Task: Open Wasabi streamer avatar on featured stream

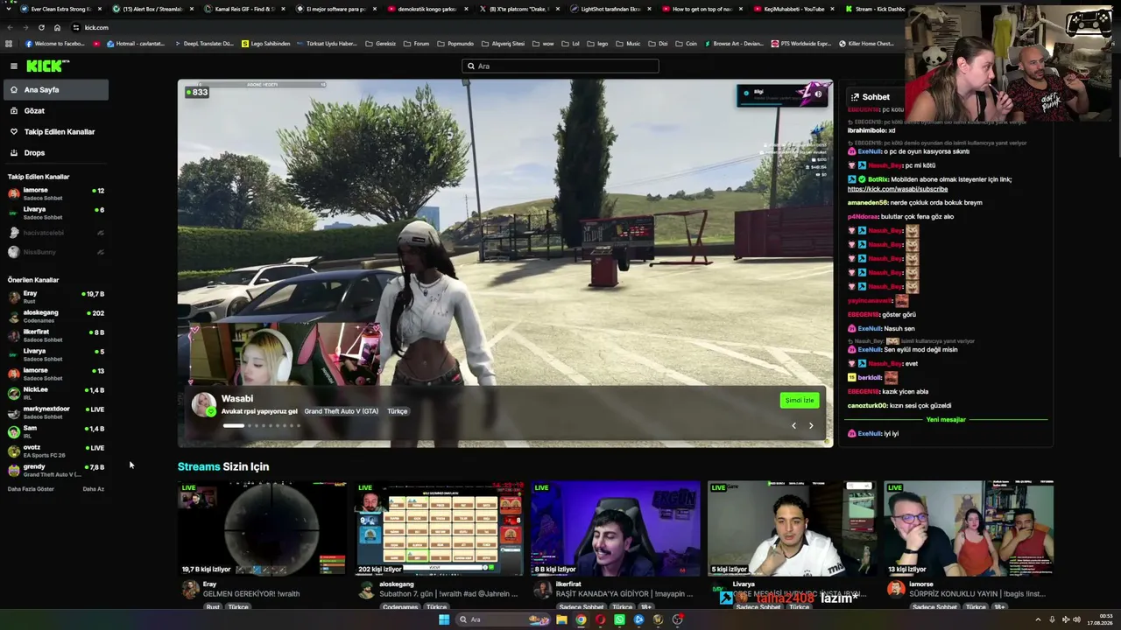Action: 204,404
